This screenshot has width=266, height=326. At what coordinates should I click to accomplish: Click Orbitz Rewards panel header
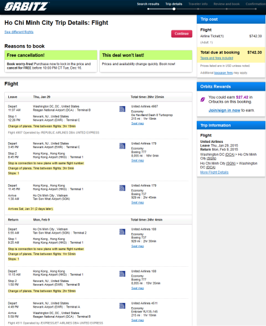[x=231, y=87]
